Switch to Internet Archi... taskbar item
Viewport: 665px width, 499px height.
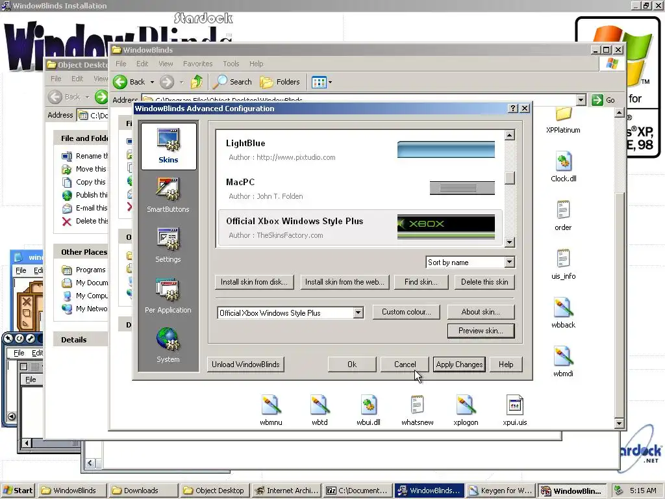pos(286,491)
